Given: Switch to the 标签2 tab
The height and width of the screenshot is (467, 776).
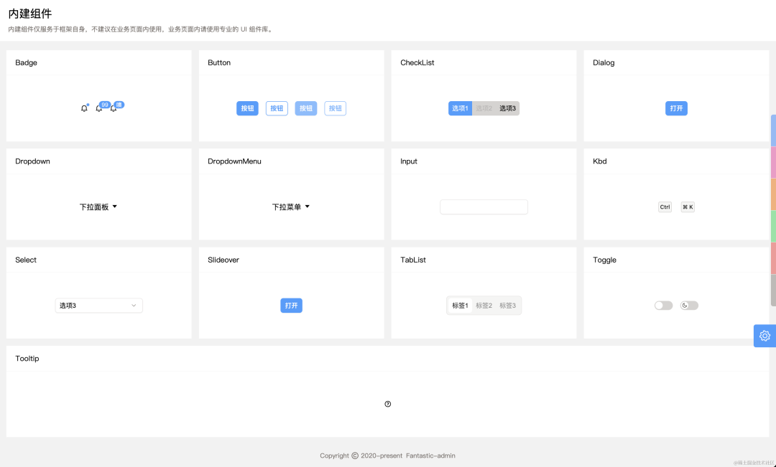Looking at the screenshot, I should click(484, 306).
